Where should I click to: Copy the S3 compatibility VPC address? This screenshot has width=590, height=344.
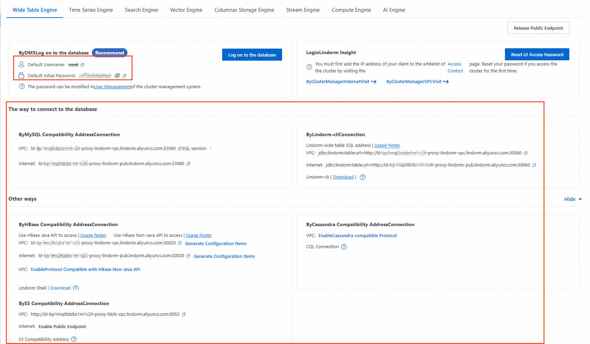pos(184,314)
